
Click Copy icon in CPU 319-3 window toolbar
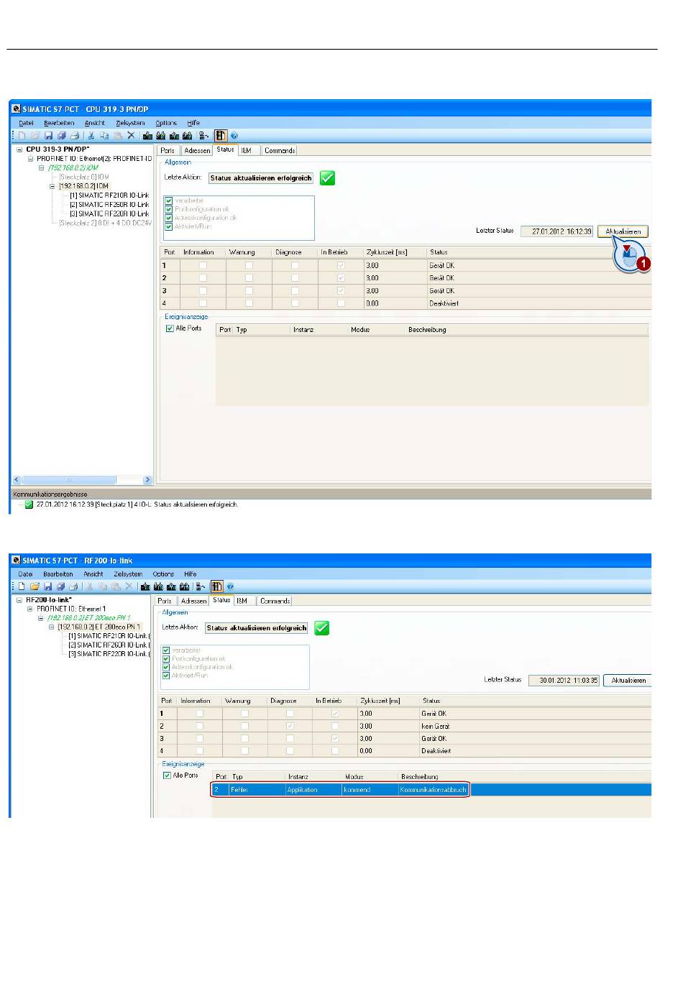[104, 135]
